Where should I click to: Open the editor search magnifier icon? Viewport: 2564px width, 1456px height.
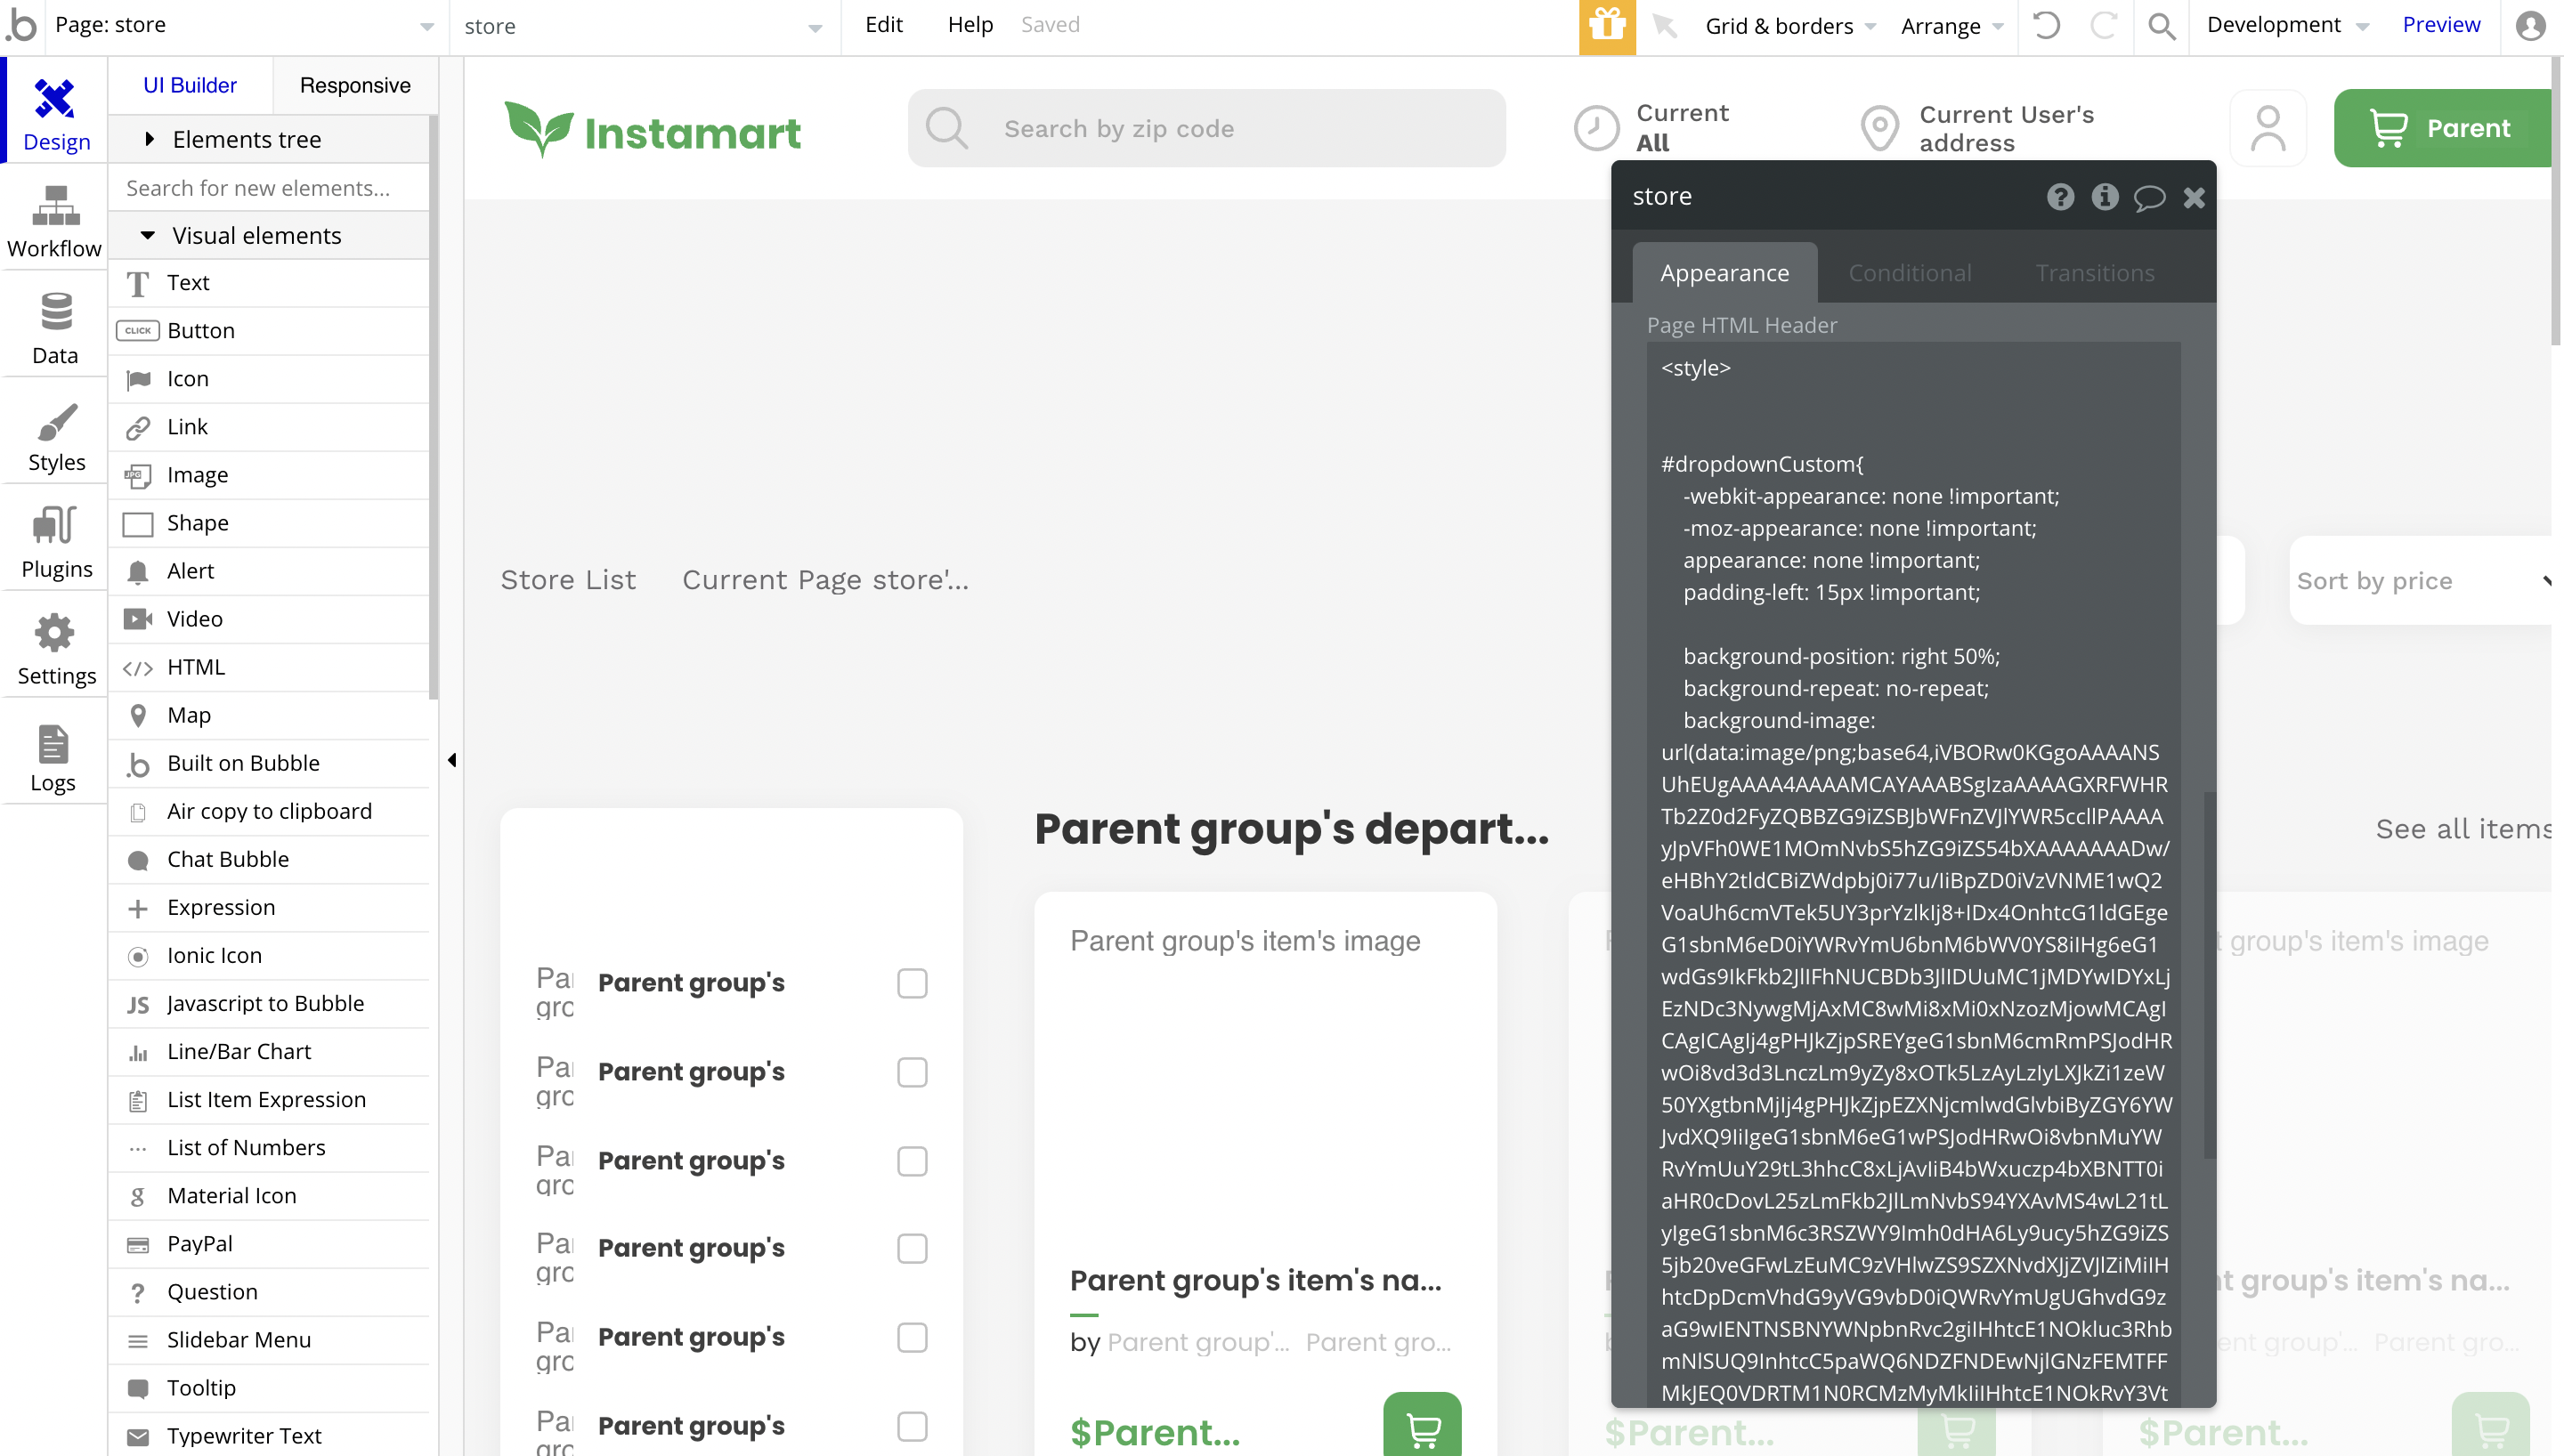click(2161, 26)
